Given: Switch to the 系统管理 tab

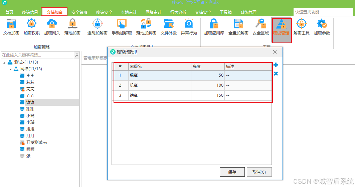Looking at the screenshot, I should tap(248, 12).
